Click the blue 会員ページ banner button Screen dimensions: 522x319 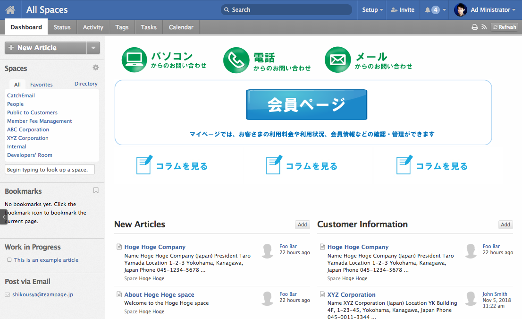(x=306, y=104)
